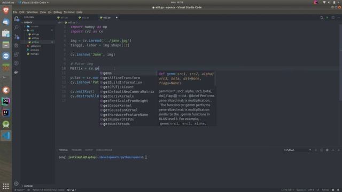Select the TERMINAL panel tab
Viewport: 342px width, 192px height.
tap(63, 150)
